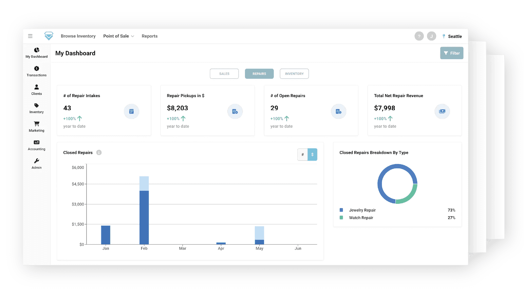Show info tooltip for Closed Repairs
524x294 pixels.
(99, 153)
